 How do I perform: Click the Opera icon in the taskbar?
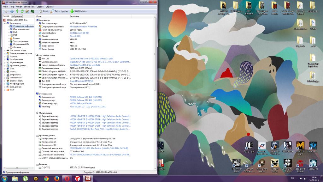point(67,179)
